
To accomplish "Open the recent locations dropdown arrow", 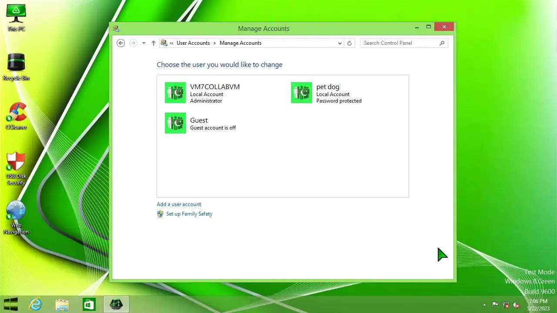I will (x=144, y=43).
